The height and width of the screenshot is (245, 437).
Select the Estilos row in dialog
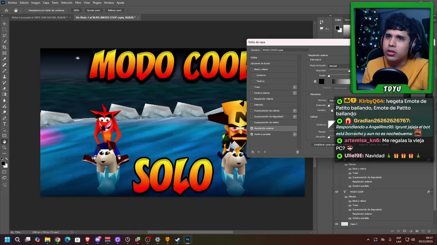[273, 58]
